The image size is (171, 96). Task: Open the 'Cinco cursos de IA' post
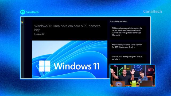click(x=127, y=58)
